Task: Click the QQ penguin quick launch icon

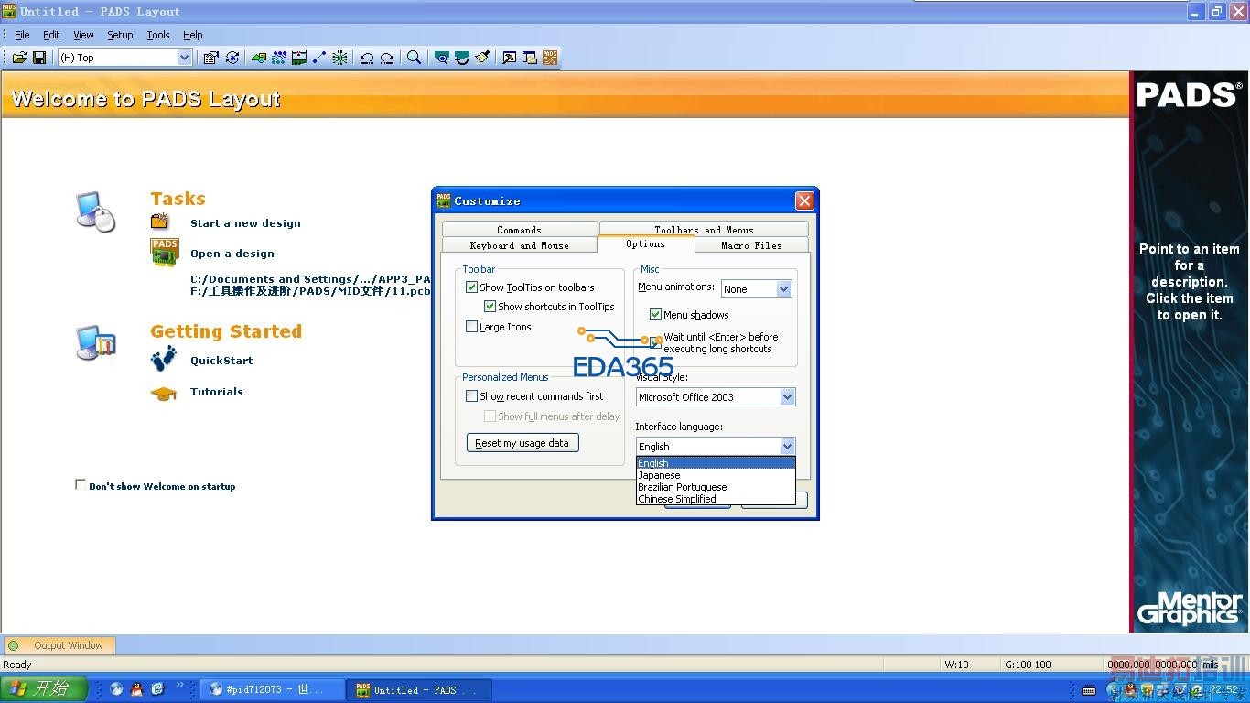Action: (136, 689)
